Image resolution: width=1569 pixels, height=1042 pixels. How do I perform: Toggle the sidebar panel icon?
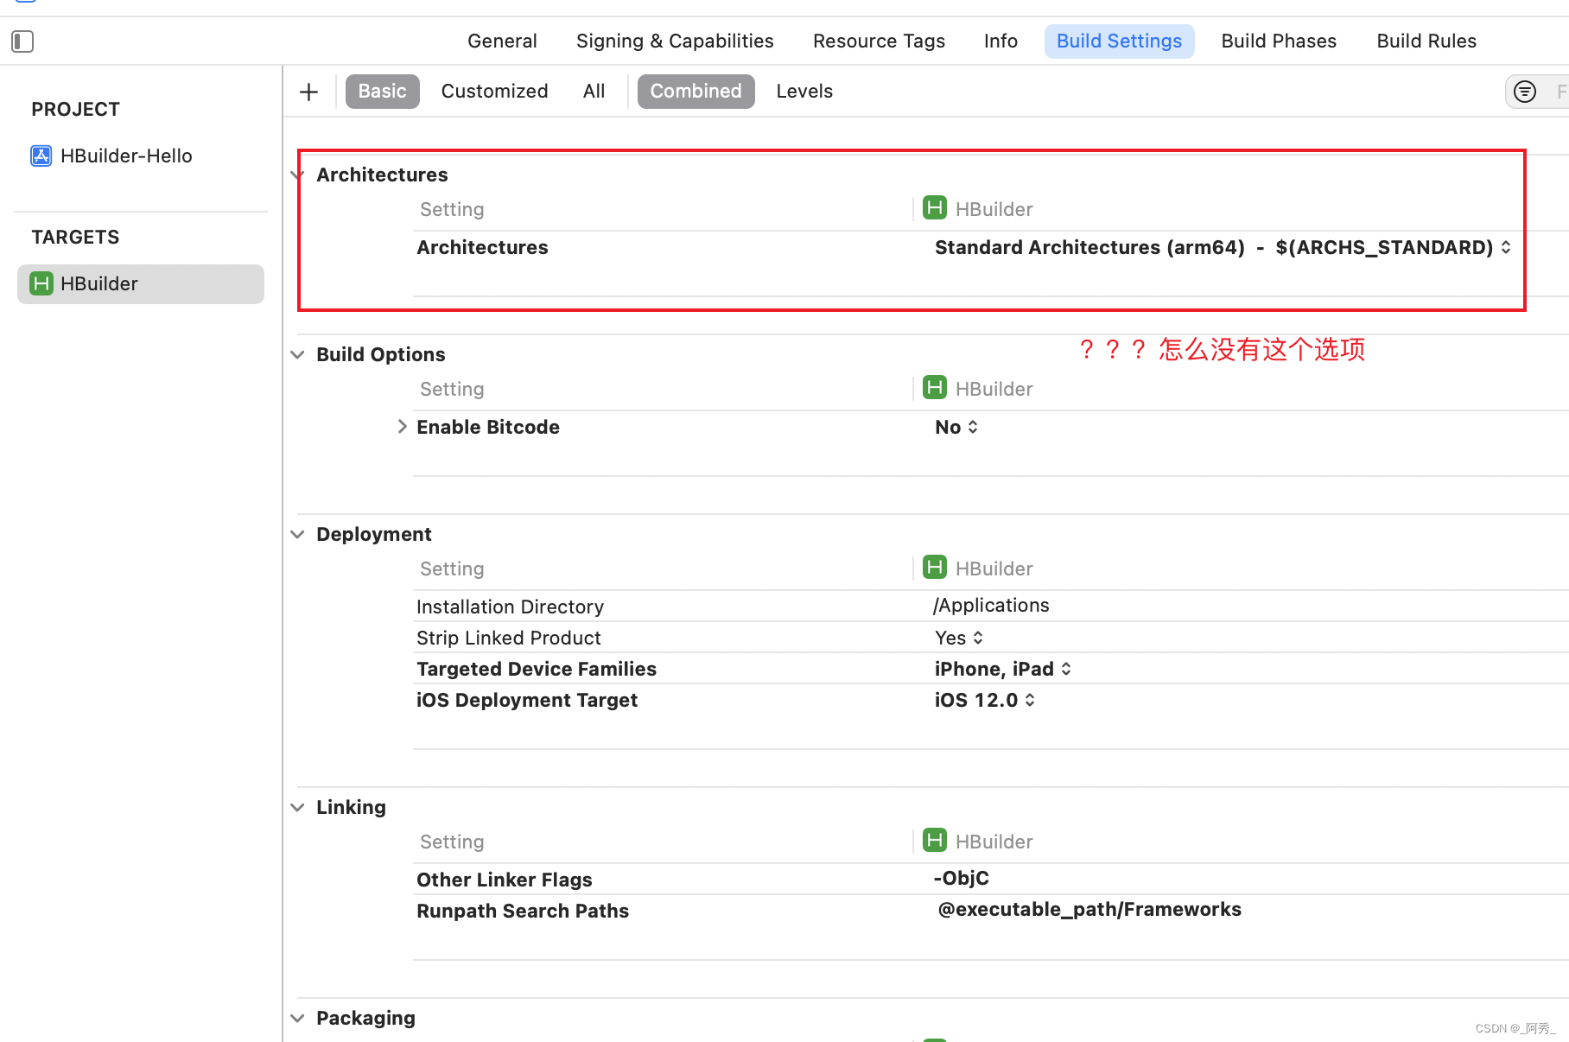(x=22, y=41)
